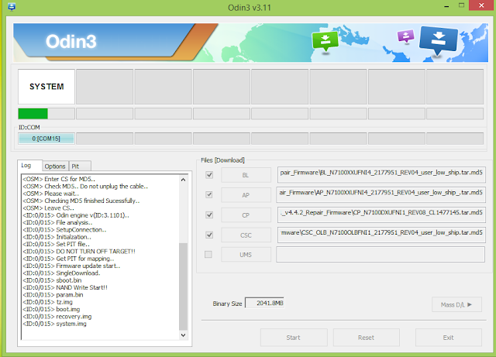Uncheck the CP file checkbox
This screenshot has width=496, height=357.
(209, 215)
